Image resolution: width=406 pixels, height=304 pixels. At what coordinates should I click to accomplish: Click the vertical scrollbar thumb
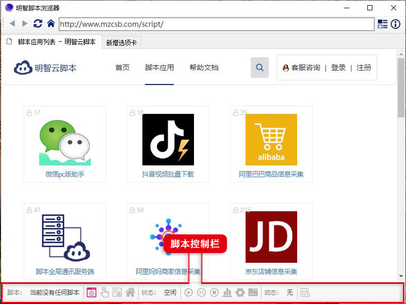(x=401, y=88)
